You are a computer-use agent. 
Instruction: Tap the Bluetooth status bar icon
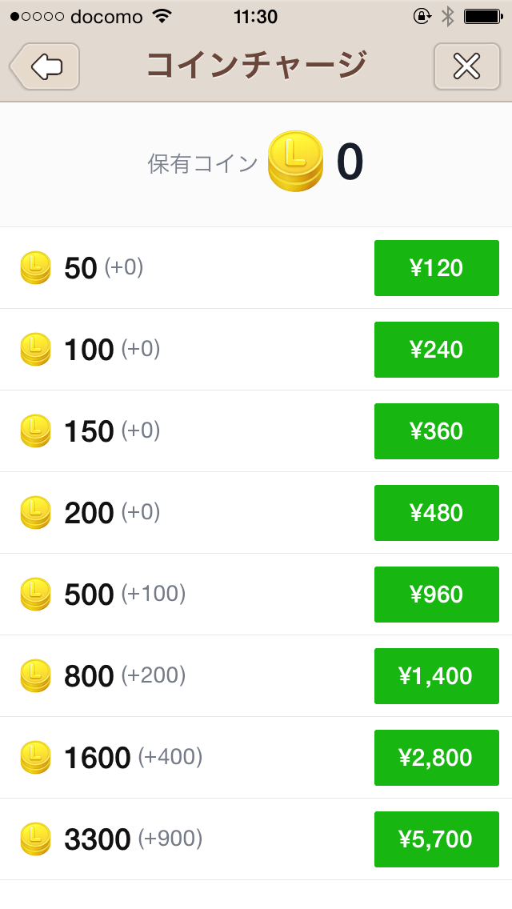point(448,16)
